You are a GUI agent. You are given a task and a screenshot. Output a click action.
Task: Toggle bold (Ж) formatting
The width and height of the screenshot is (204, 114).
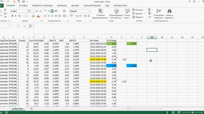12,16
